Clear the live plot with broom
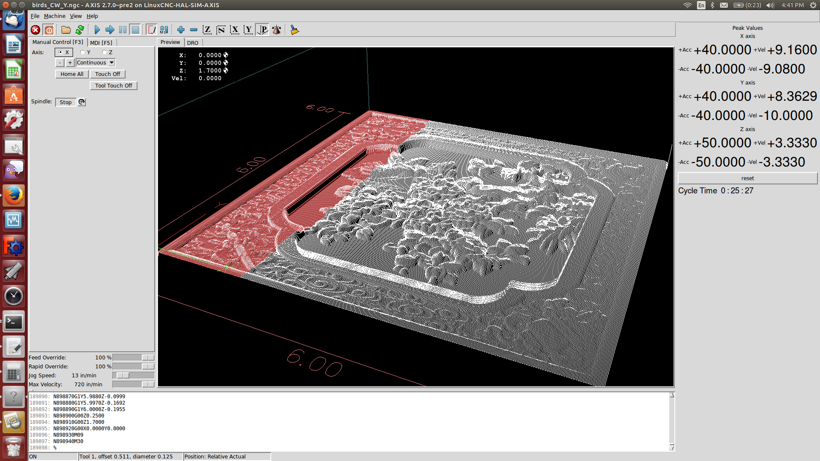Viewport: 820px width, 461px height. (x=294, y=30)
